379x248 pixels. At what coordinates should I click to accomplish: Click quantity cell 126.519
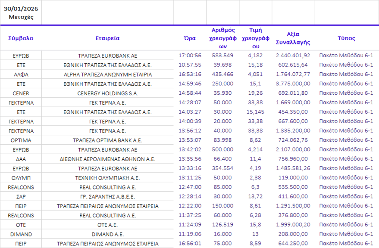click(x=222, y=225)
